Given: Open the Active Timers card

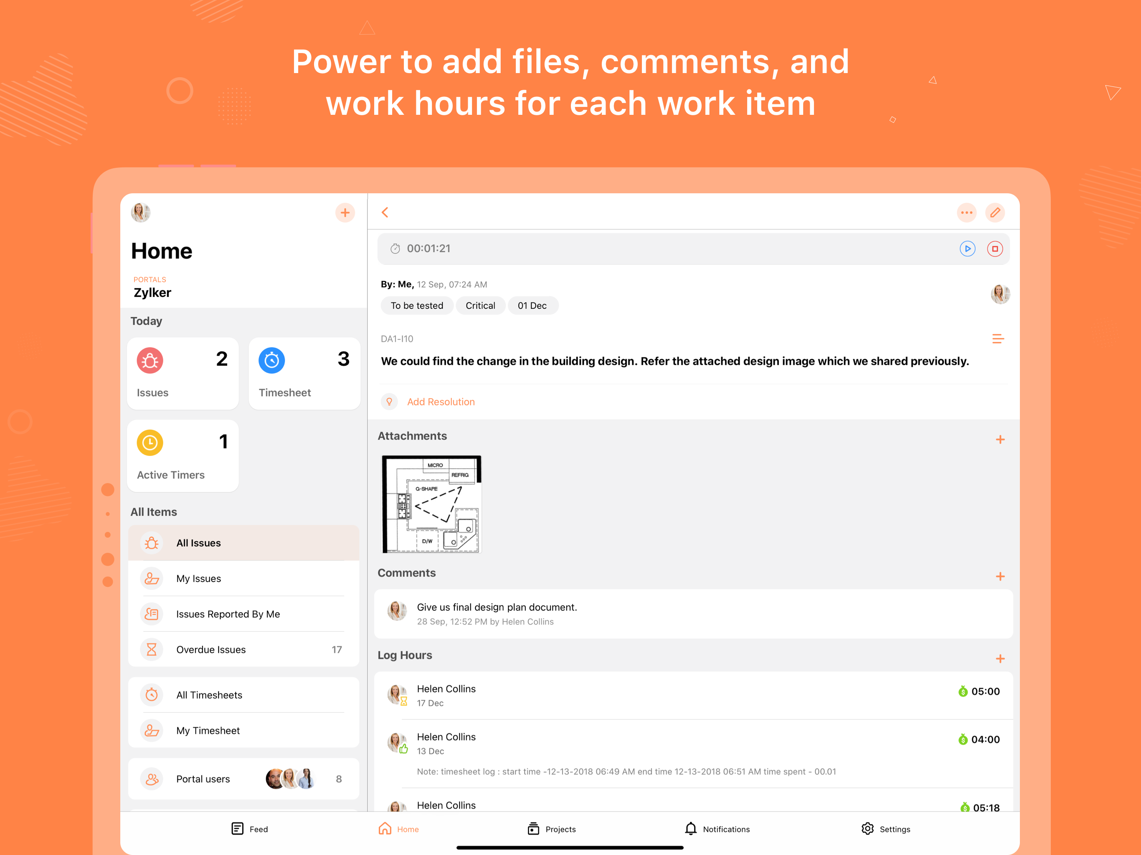Looking at the screenshot, I should pos(183,456).
